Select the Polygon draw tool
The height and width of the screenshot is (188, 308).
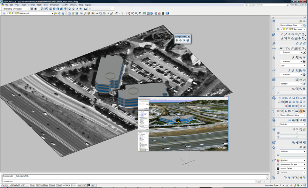click(x=292, y=34)
